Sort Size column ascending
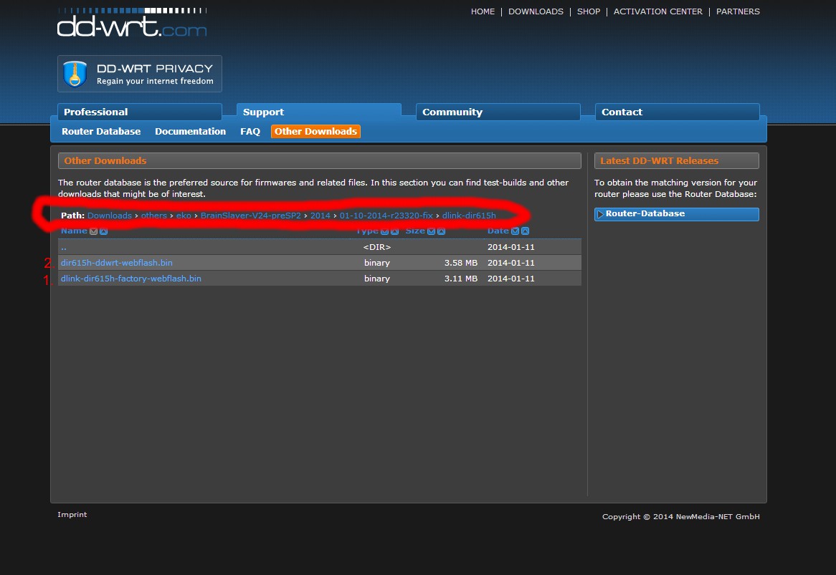 pos(442,231)
